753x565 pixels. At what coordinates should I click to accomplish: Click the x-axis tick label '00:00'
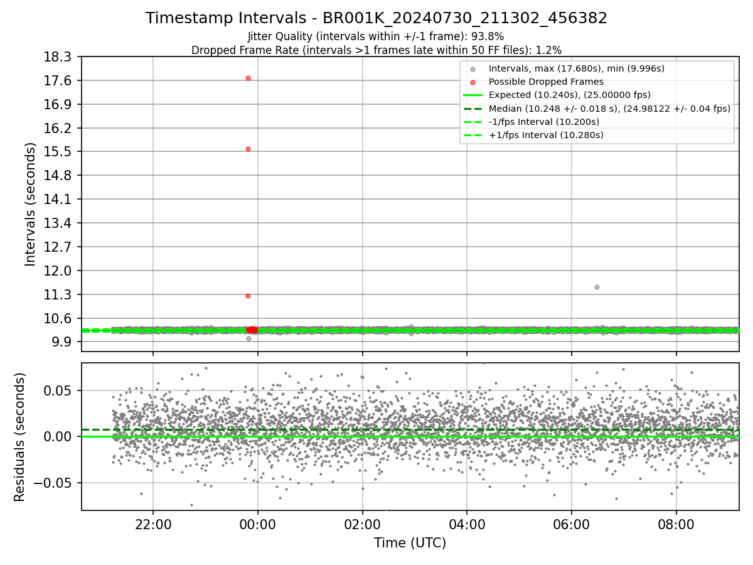[258, 525]
